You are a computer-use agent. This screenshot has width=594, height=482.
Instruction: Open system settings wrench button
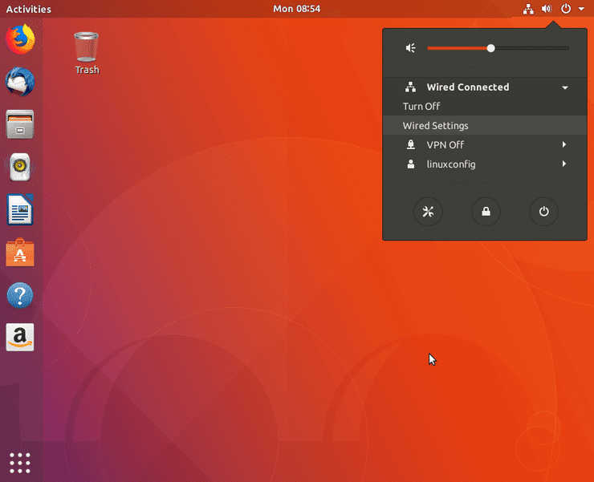(x=428, y=211)
